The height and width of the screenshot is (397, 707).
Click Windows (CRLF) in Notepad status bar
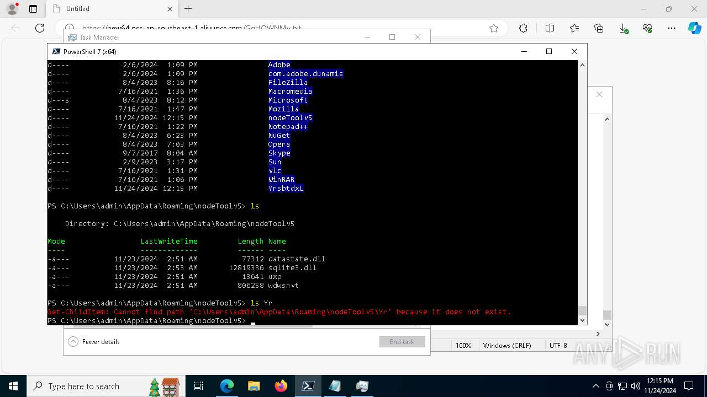point(507,346)
